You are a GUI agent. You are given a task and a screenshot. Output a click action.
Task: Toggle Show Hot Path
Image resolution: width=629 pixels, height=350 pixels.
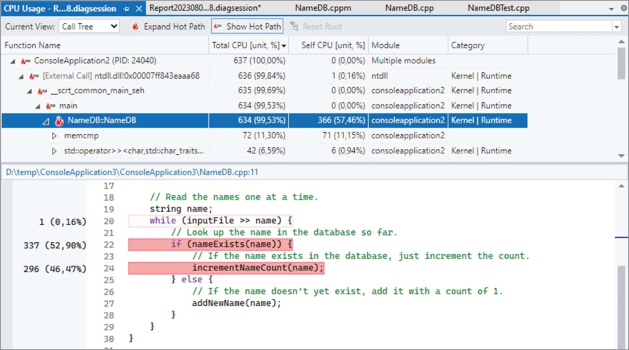(x=247, y=26)
